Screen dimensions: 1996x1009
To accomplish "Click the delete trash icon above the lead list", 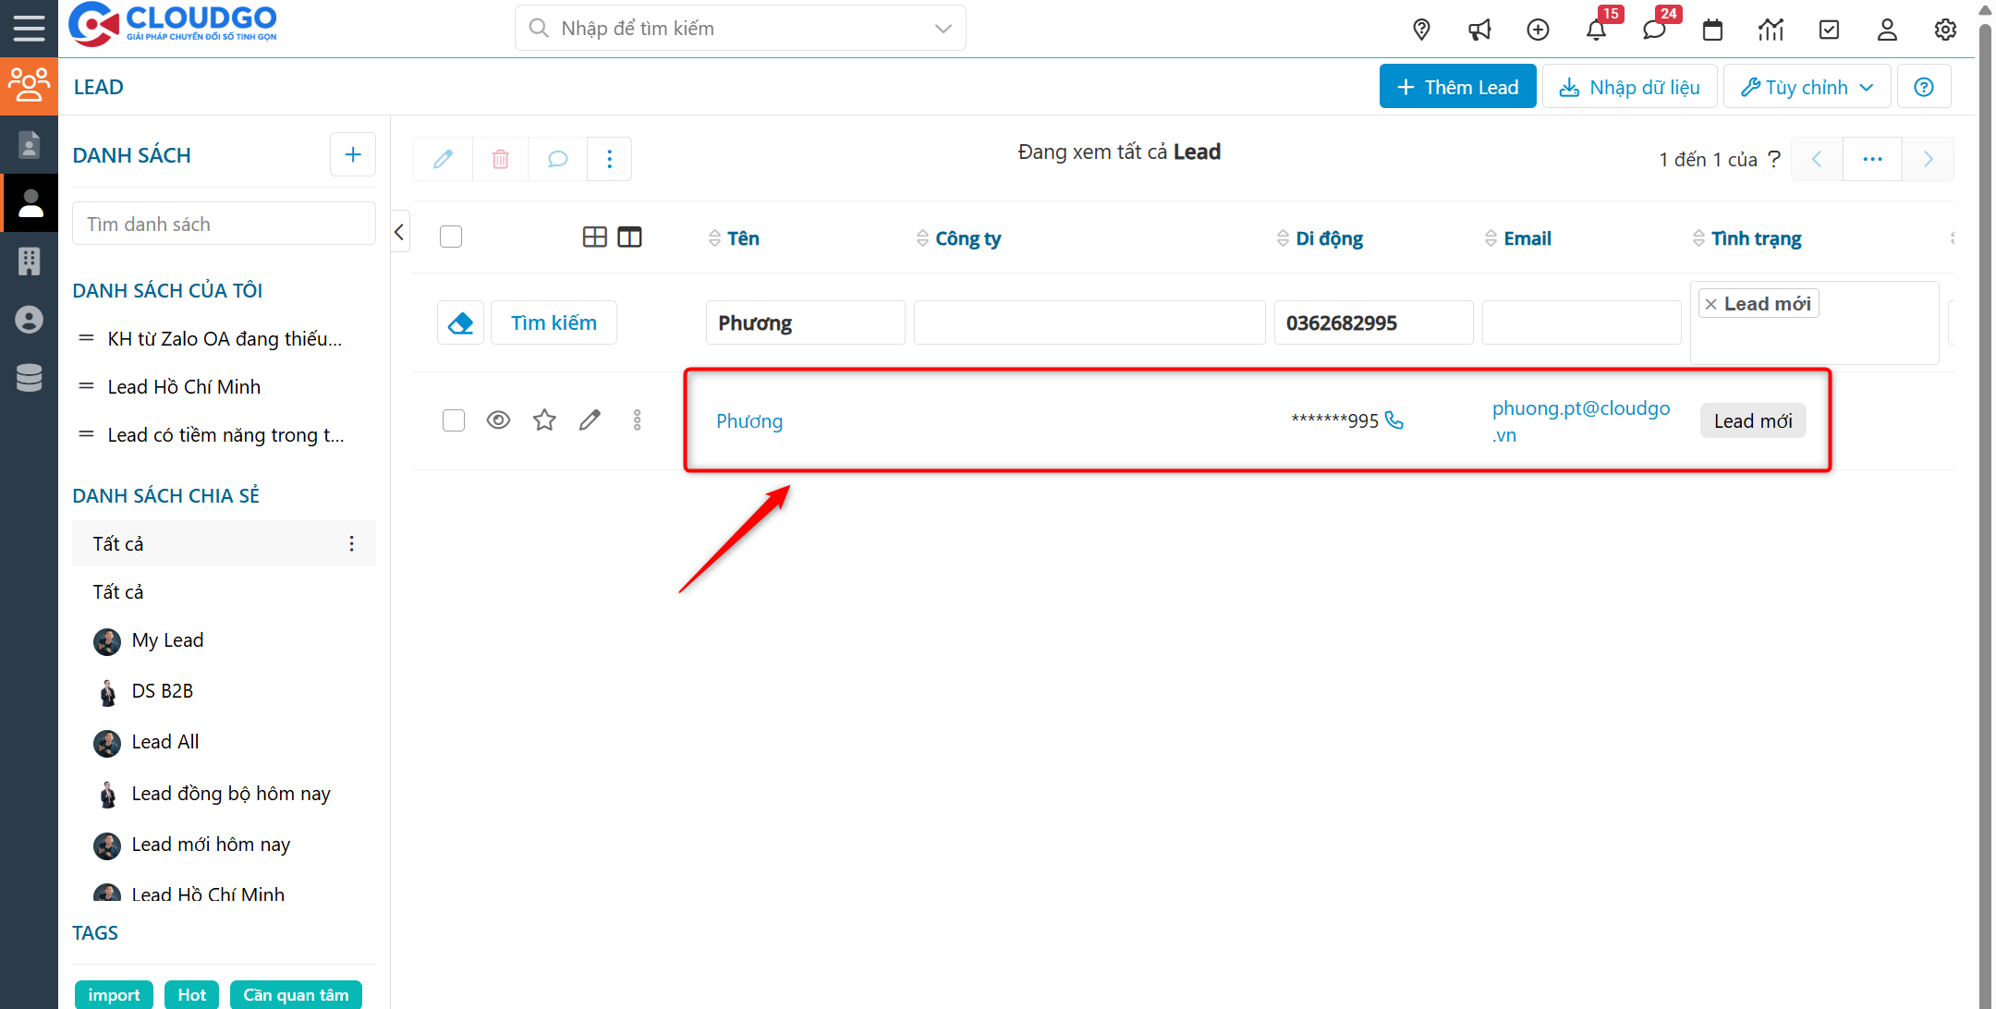I will click(500, 159).
